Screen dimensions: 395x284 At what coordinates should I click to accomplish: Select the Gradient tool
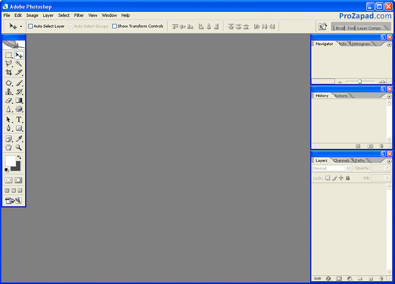coord(19,100)
